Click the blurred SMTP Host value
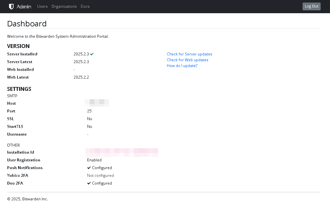 pyautogui.click(x=97, y=103)
